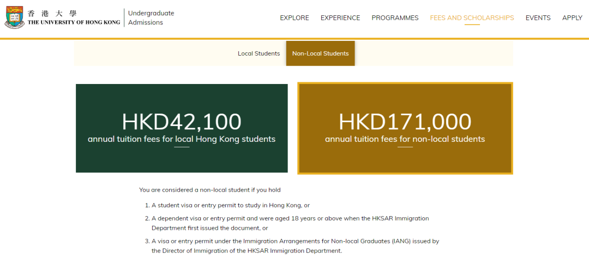Click THE UNIVERSITY OF HONG KONG wordmark
589x257 pixels.
(x=74, y=22)
